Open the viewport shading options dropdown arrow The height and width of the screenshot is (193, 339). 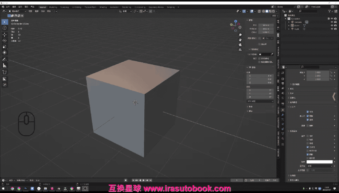pyautogui.click(x=277, y=11)
